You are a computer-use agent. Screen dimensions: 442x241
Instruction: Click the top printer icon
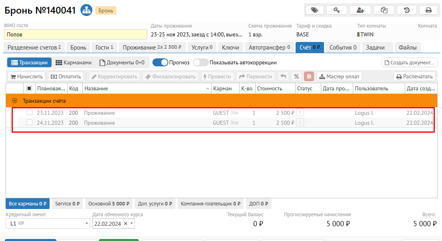point(428,10)
